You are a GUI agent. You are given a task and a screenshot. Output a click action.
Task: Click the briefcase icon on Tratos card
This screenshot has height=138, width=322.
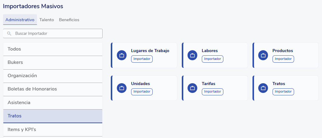coord(263,88)
